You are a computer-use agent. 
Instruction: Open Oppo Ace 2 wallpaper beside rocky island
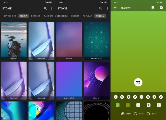(41, 41)
